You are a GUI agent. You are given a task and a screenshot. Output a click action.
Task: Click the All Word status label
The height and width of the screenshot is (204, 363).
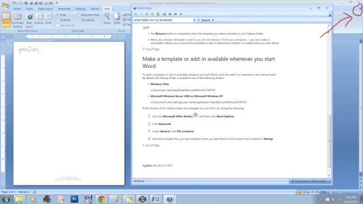(x=138, y=181)
